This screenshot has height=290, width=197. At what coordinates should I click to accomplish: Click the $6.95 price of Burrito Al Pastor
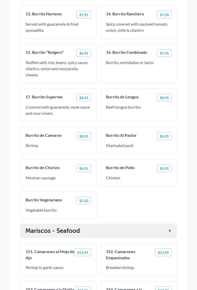tap(164, 136)
